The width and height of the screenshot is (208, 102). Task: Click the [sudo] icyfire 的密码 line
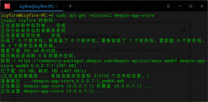29,20
